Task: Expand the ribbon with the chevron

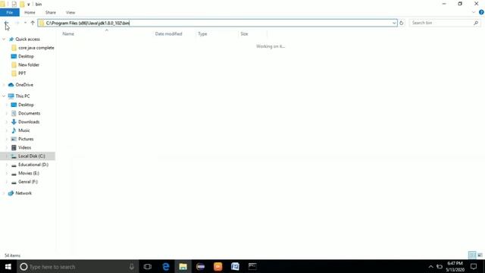Action: [x=474, y=12]
